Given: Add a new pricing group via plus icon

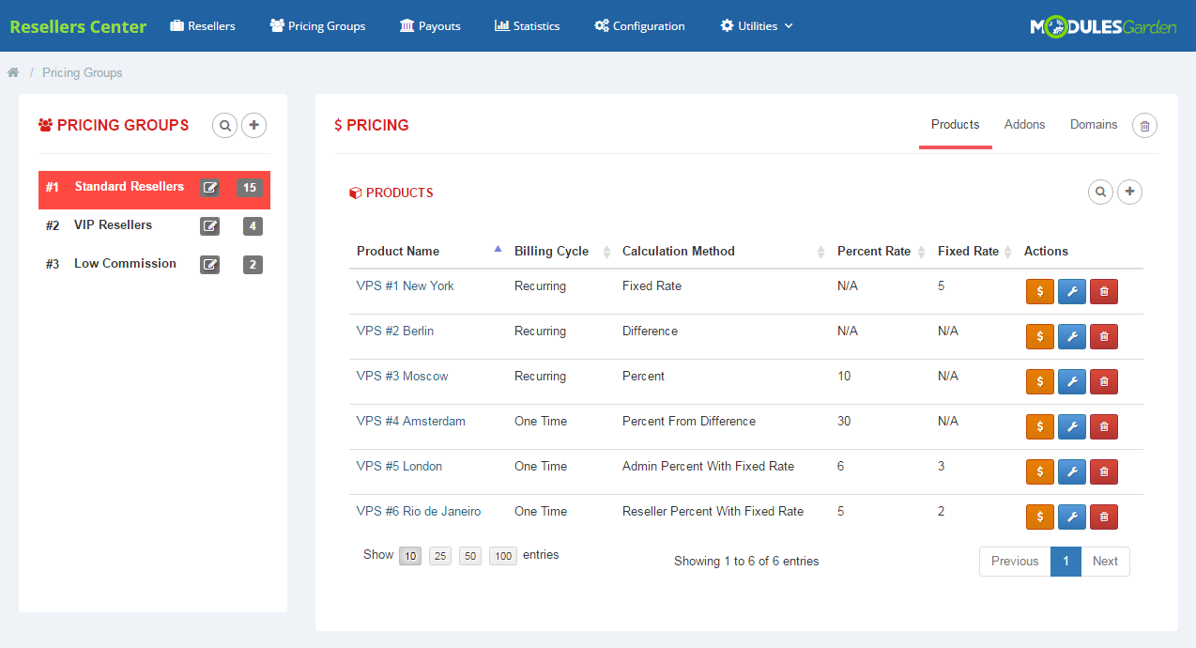Looking at the screenshot, I should 253,125.
